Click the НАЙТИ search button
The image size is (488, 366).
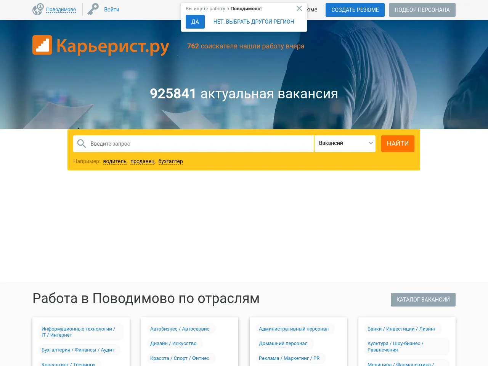[398, 144]
